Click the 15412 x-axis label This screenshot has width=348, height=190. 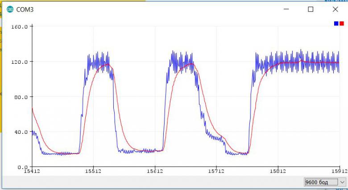(x=32, y=171)
